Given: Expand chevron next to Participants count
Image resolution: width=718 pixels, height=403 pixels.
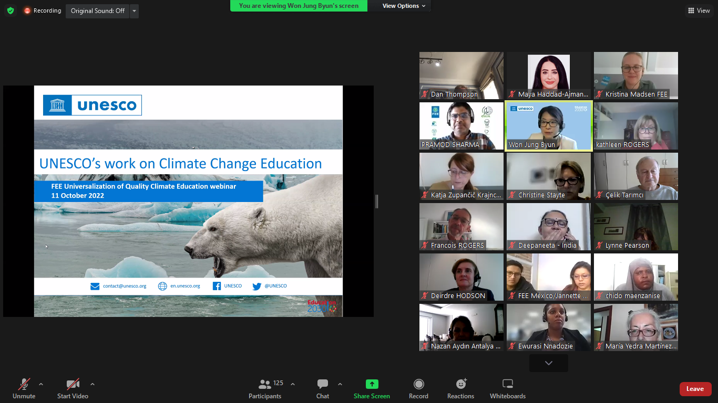Looking at the screenshot, I should pos(293,384).
